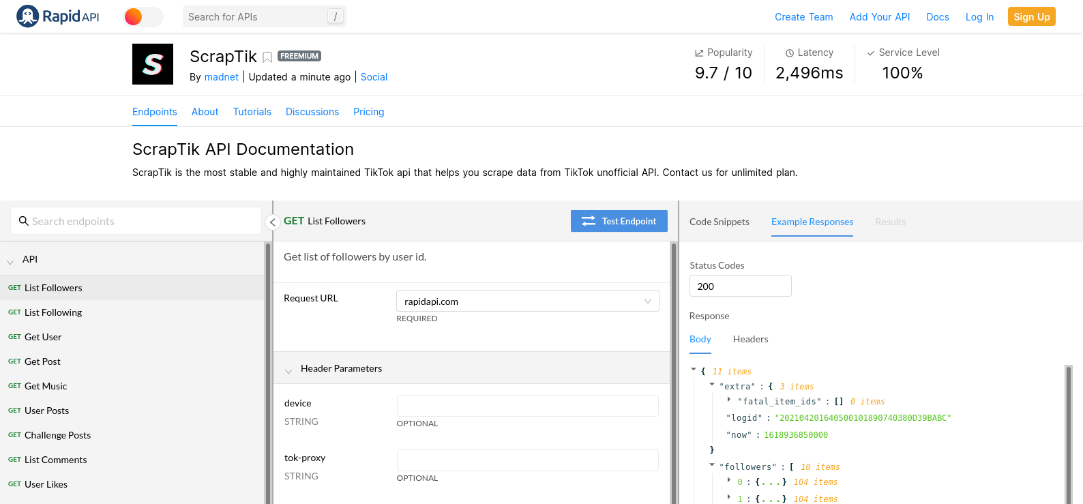Open the RapidAPI home logo
Viewport: 1083px width, 504px height.
point(58,16)
